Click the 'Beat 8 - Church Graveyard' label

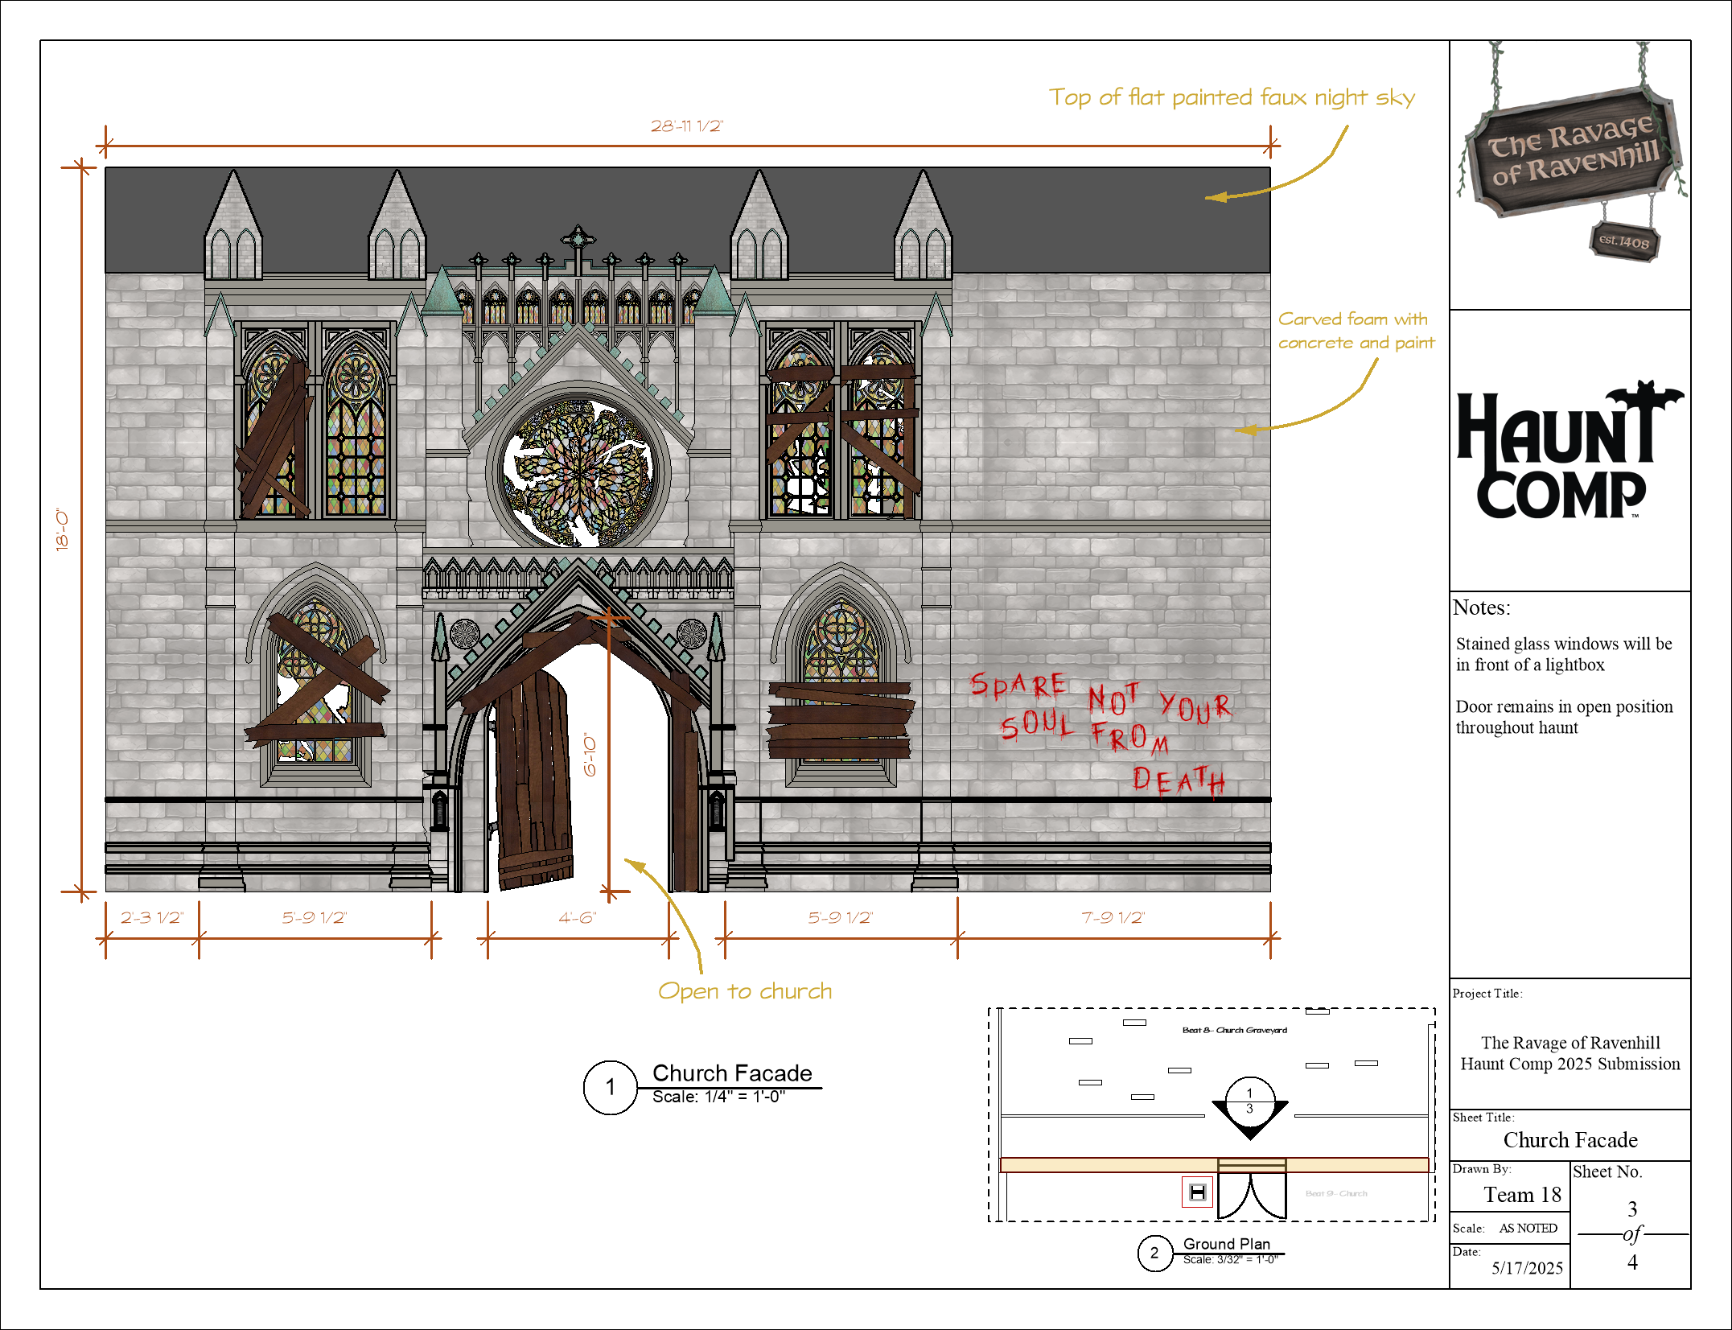coord(1234,1030)
